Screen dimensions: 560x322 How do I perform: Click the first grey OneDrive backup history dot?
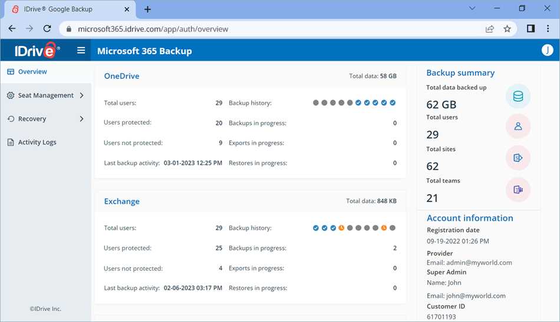316,102
